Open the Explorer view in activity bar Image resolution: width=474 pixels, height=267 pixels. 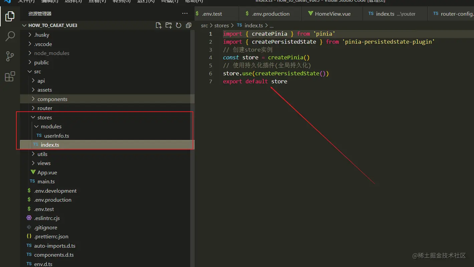tap(10, 16)
